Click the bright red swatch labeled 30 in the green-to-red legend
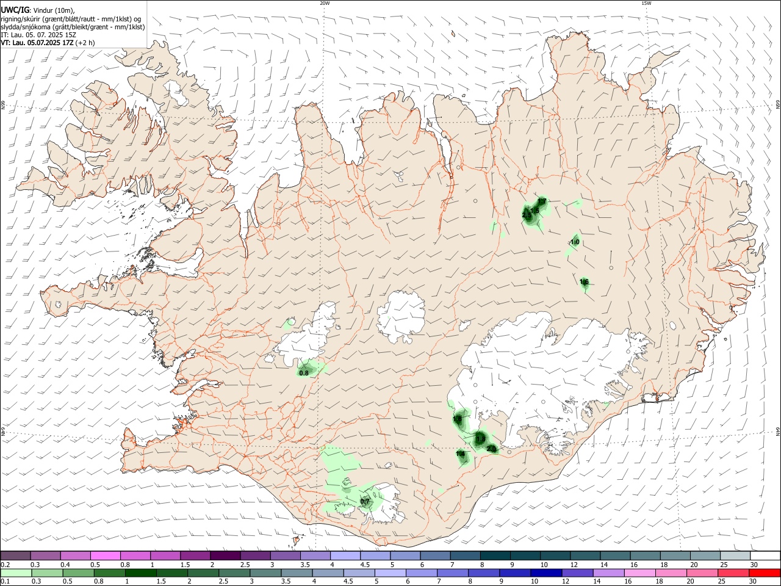 pyautogui.click(x=765, y=573)
